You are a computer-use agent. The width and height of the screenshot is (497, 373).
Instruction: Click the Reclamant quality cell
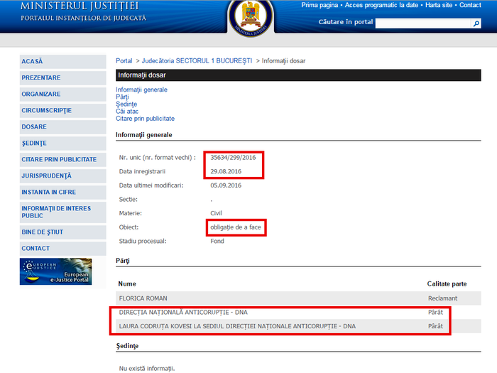tap(442, 298)
